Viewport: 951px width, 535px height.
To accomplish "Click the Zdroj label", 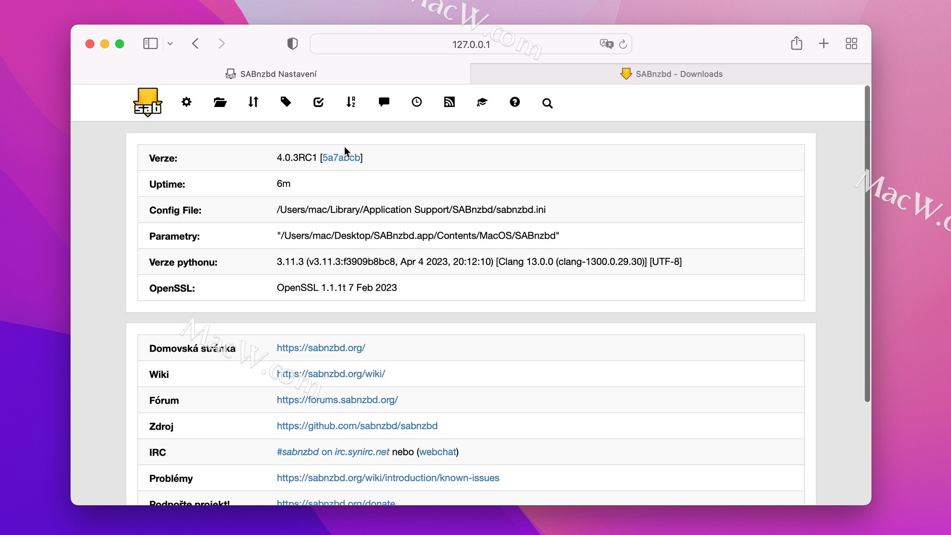I will [x=161, y=427].
